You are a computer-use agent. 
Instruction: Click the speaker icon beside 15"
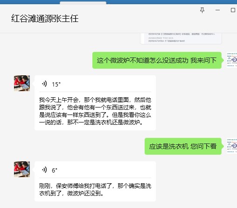click(44, 84)
